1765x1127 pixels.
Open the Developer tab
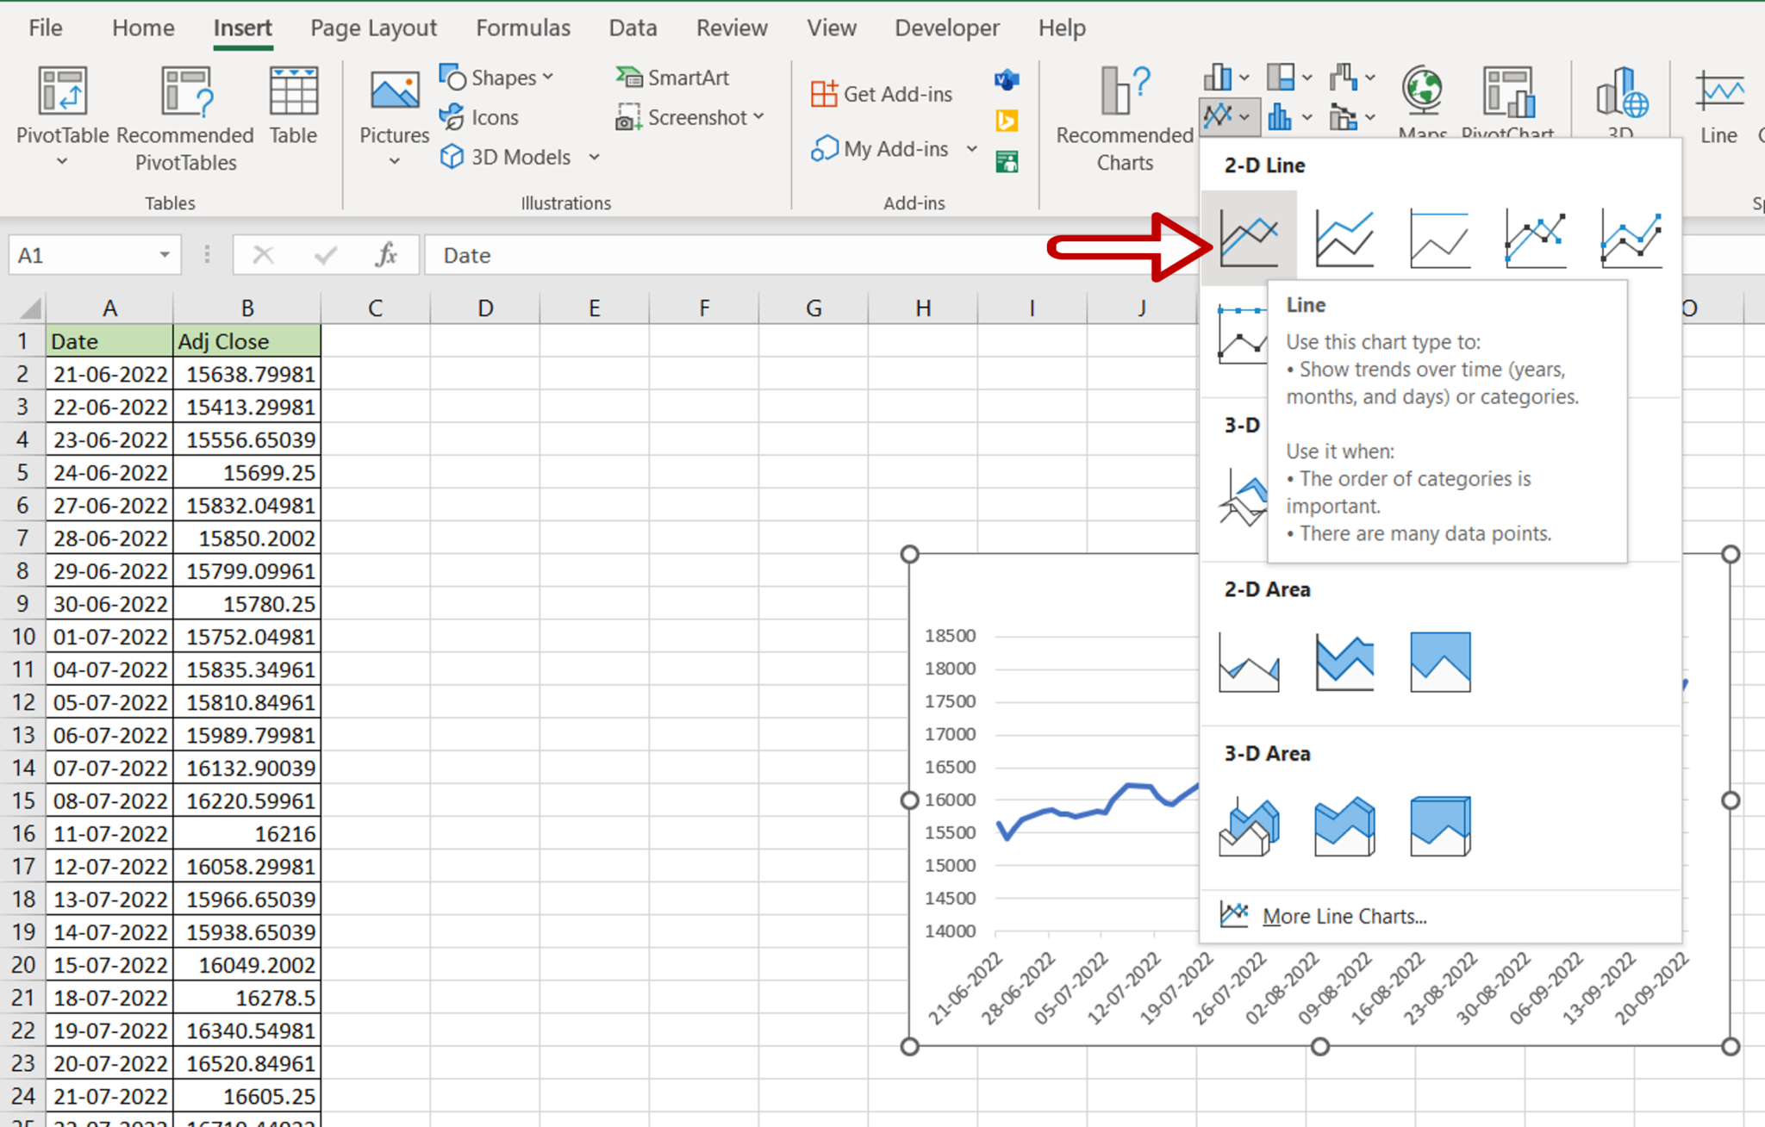pyautogui.click(x=946, y=27)
